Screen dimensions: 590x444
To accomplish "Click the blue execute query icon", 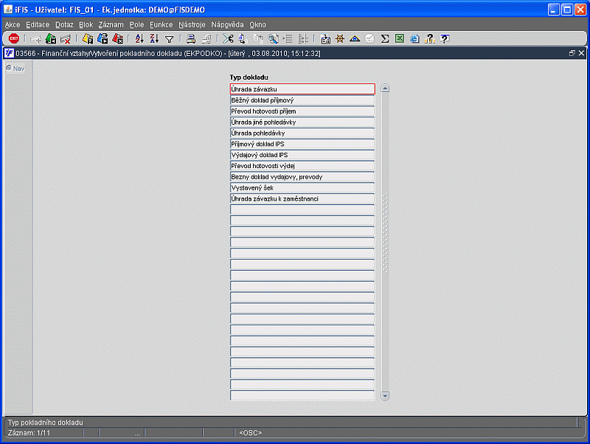I will (x=103, y=38).
